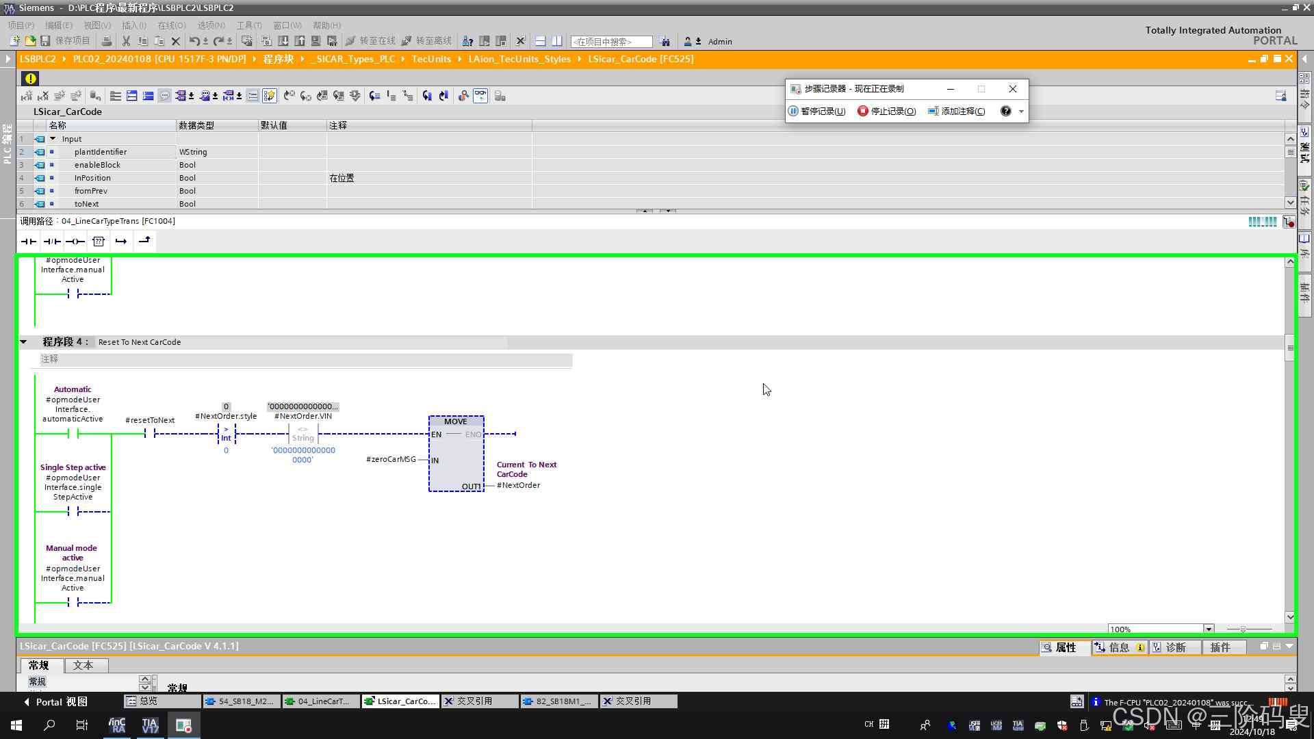
Task: Click the output coil instruction icon
Action: pyautogui.click(x=75, y=241)
